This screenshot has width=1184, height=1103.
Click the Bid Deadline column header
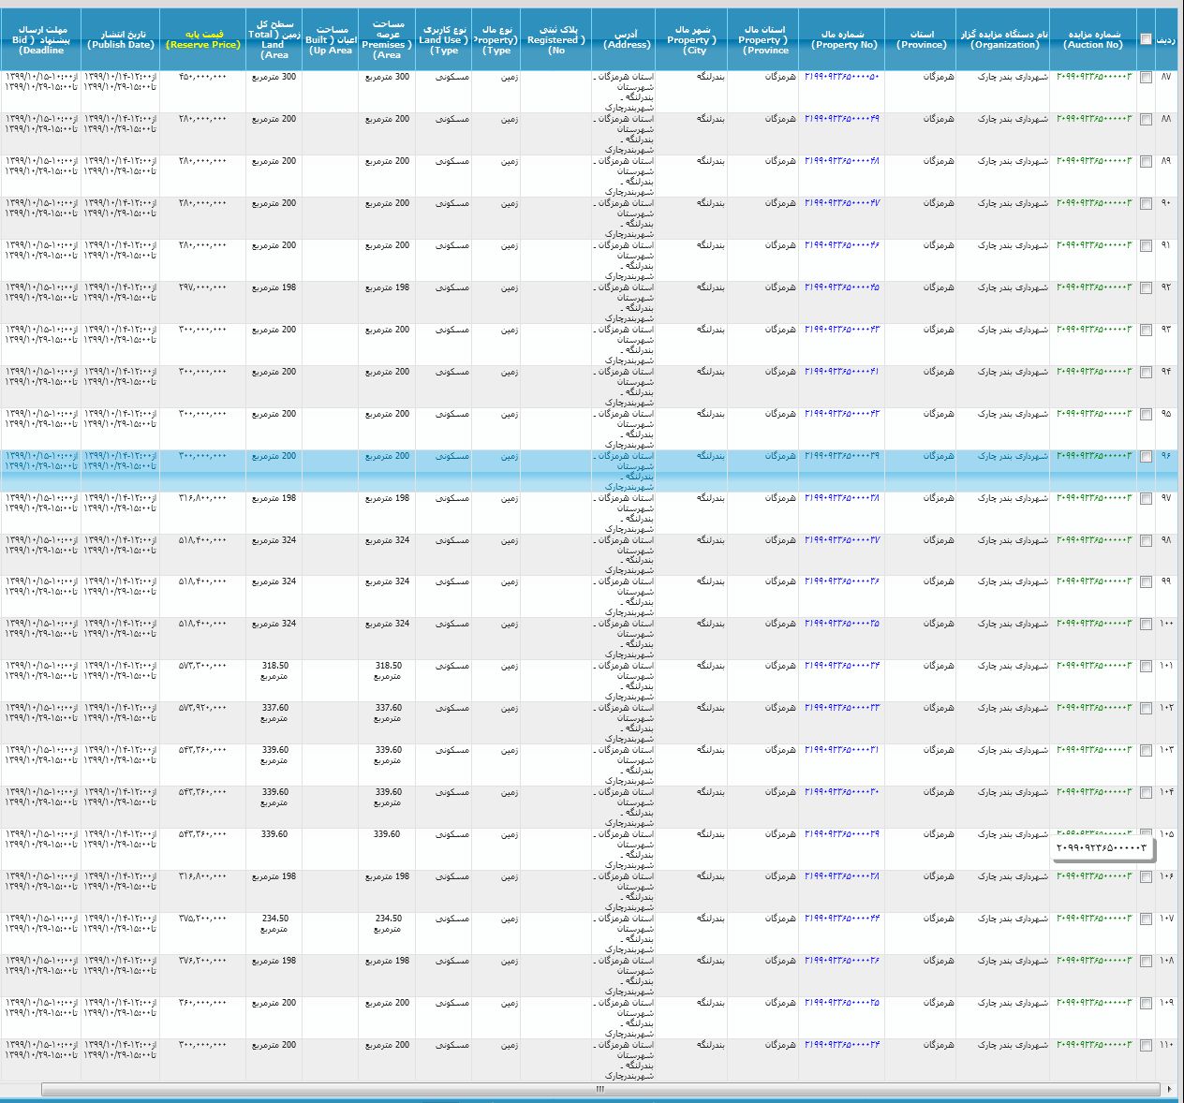(40, 39)
